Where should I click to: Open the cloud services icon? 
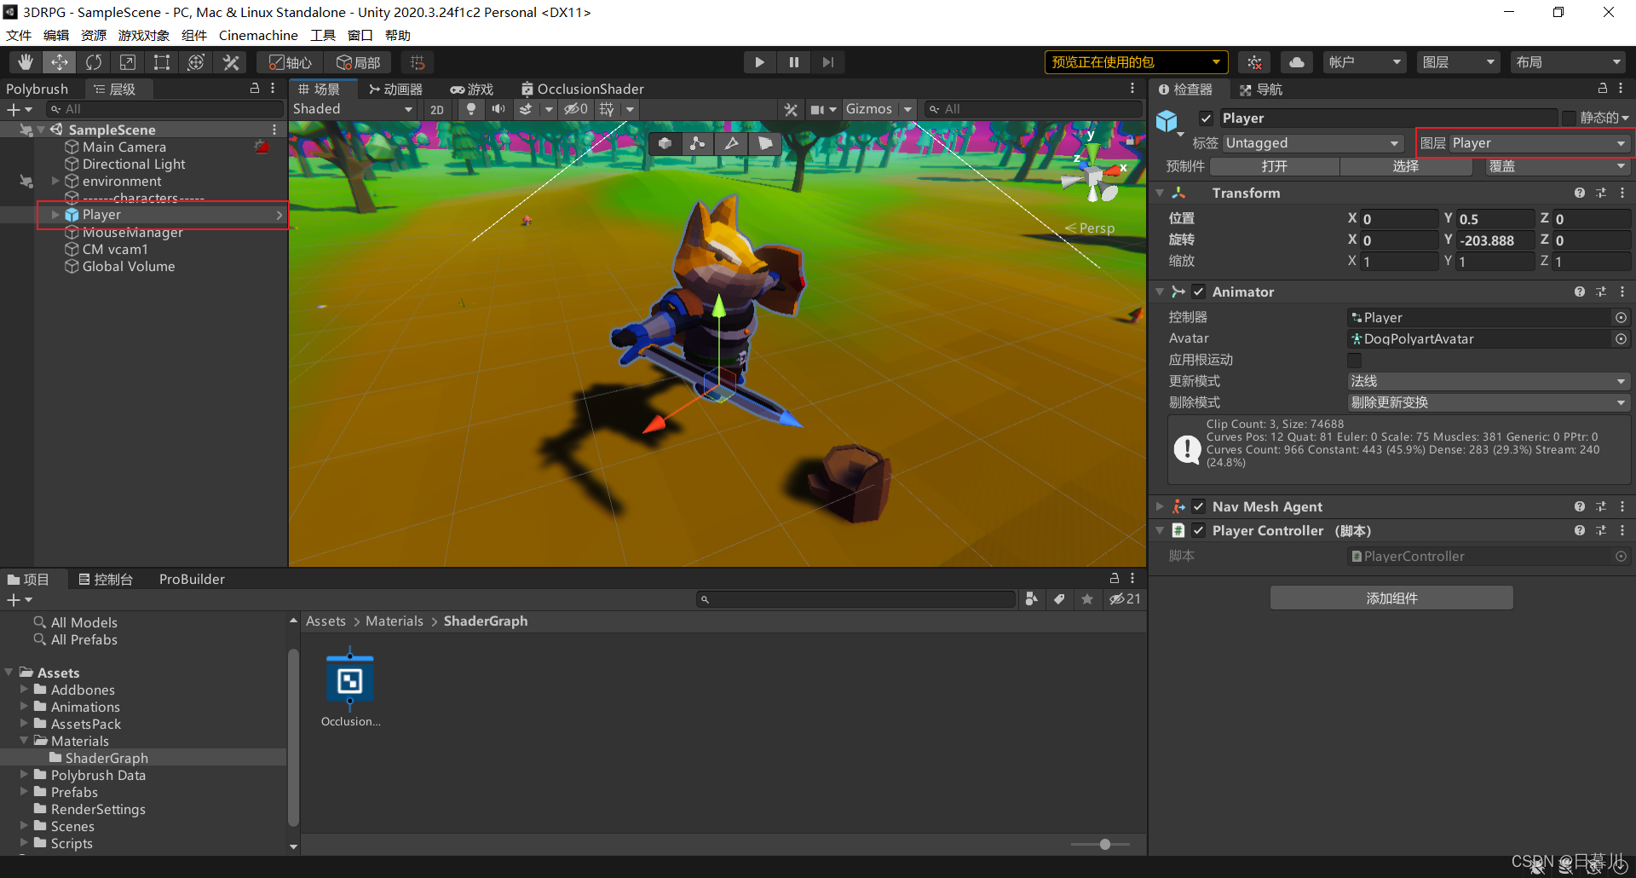[1297, 62]
